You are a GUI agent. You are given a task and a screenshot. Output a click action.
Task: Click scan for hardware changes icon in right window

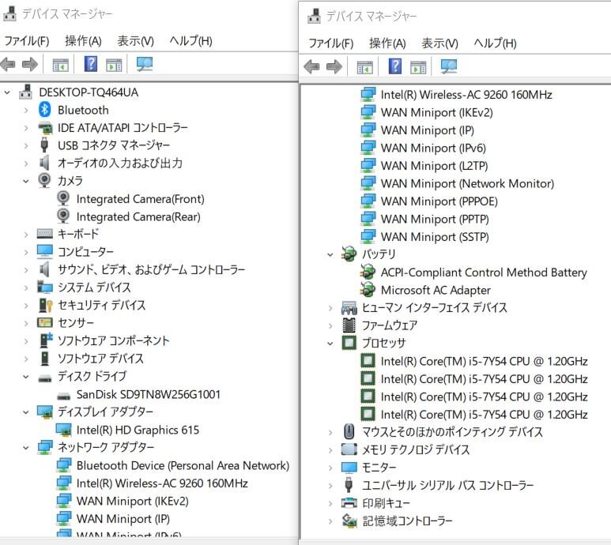pyautogui.click(x=449, y=66)
